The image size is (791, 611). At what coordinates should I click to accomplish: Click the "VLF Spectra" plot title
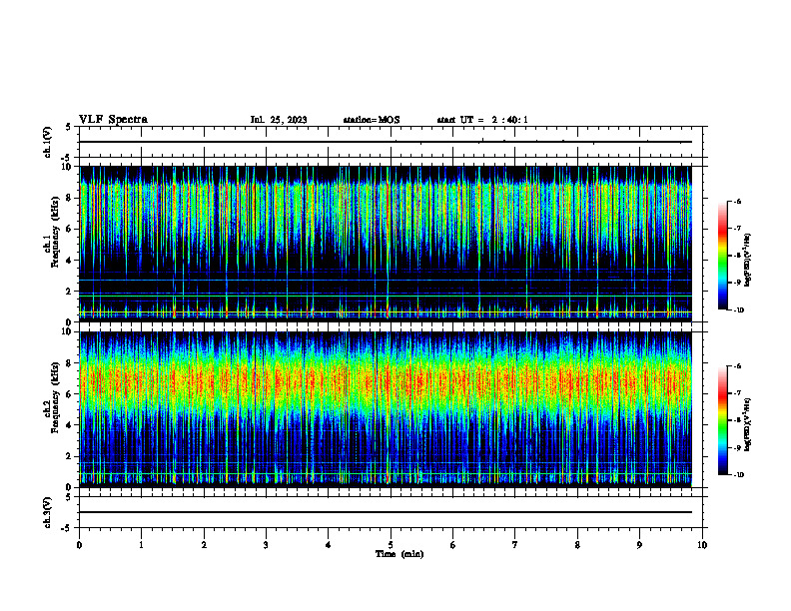[113, 120]
